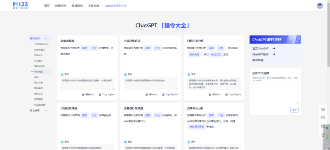Click 复制中文 in the 消费者偏好 card
The image size is (330, 150).
[90, 95]
